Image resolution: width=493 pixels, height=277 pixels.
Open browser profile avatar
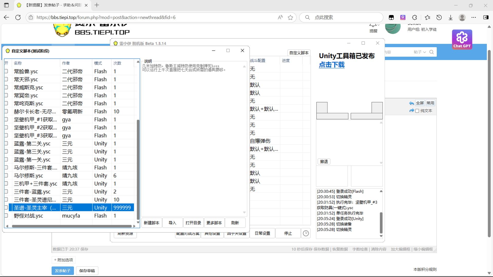(462, 17)
